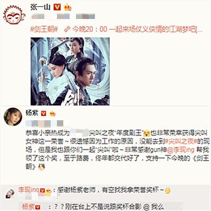The width and height of the screenshot is (211, 211).
Task: Click the 杨紫 name in the reply comment
Action: (28, 207)
